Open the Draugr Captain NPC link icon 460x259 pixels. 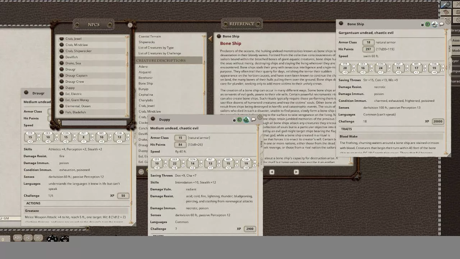(61, 75)
